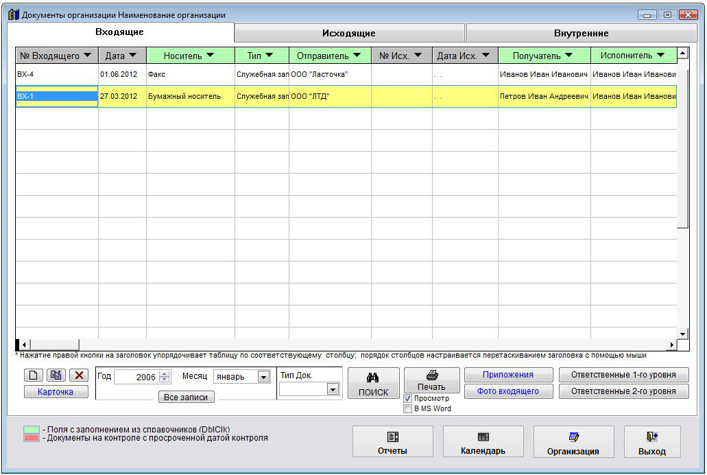
Task: Click the Выход exit button
Action: [651, 443]
